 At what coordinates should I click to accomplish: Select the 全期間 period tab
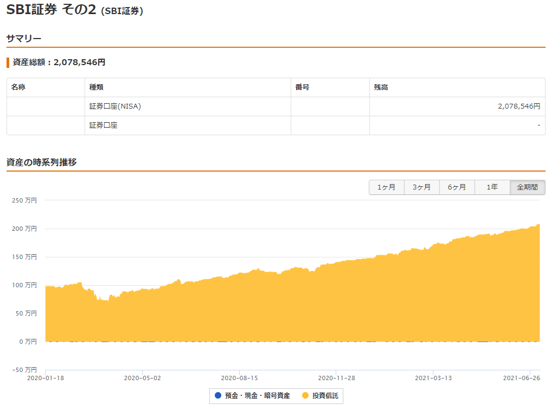pyautogui.click(x=528, y=187)
